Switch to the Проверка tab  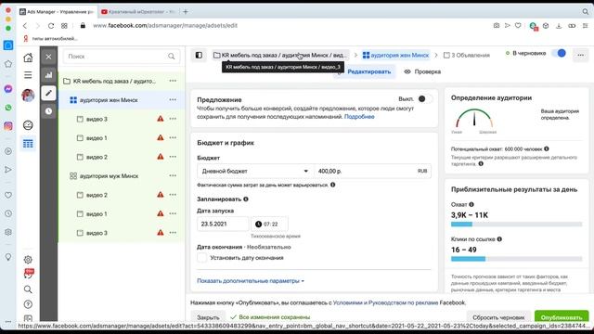(422, 71)
